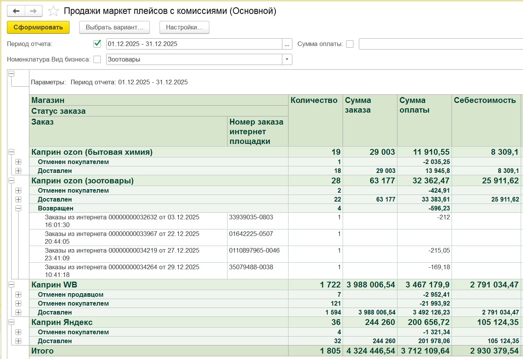Viewport: 523px width, 359px height.
Task: Tick the Номенклатура.Вид бизнеса checkbox
Action: (97, 59)
